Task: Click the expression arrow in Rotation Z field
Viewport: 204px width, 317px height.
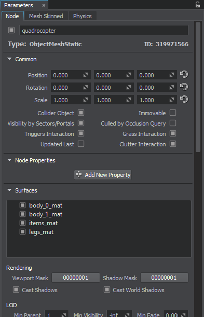Action: (172, 88)
